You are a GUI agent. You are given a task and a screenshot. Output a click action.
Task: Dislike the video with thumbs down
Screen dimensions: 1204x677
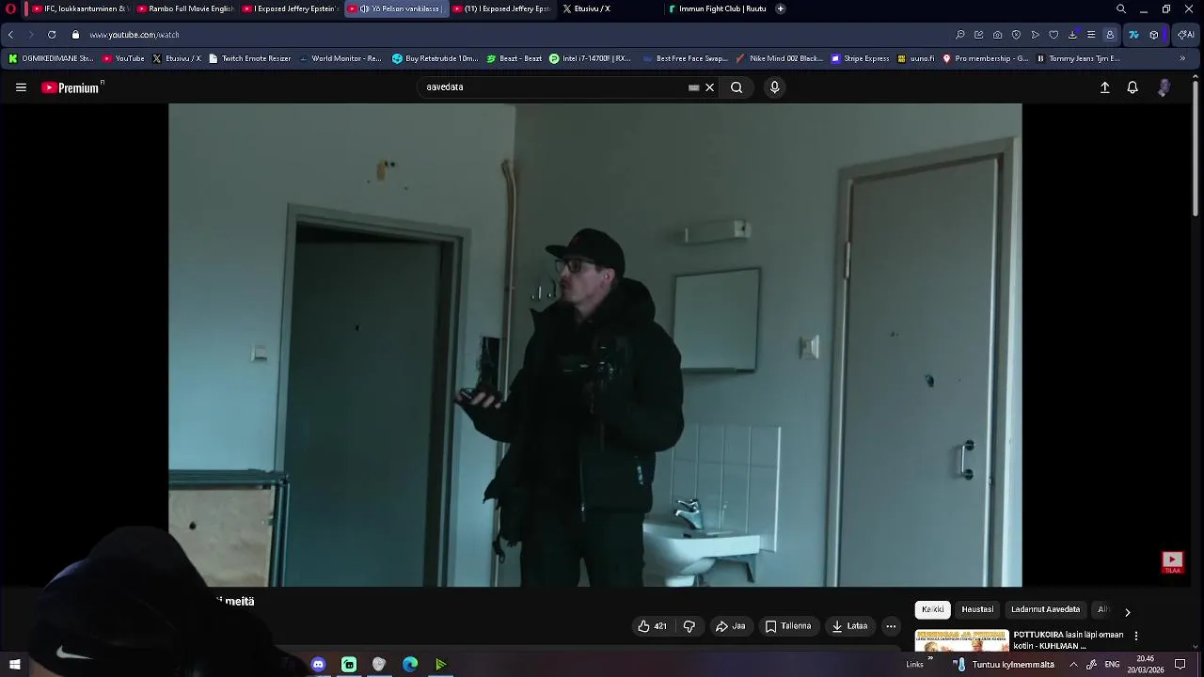689,626
